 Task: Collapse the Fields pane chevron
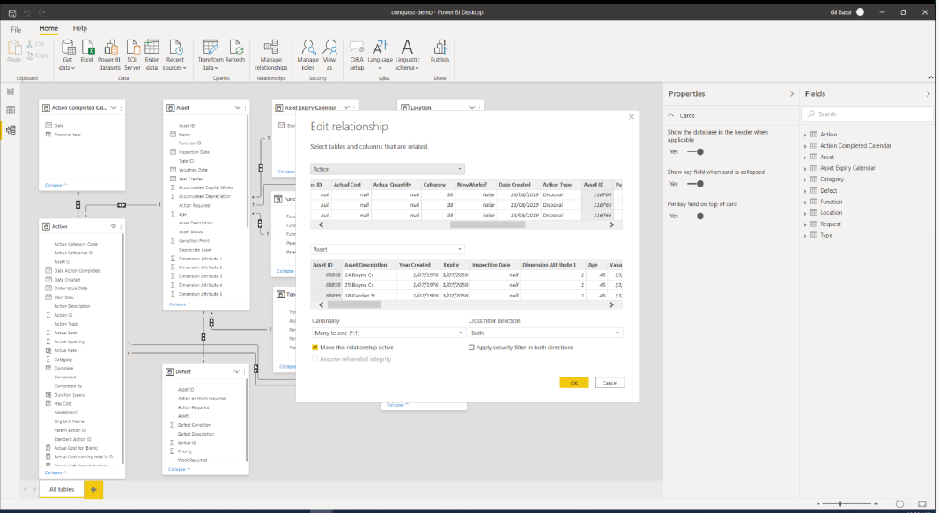928,94
